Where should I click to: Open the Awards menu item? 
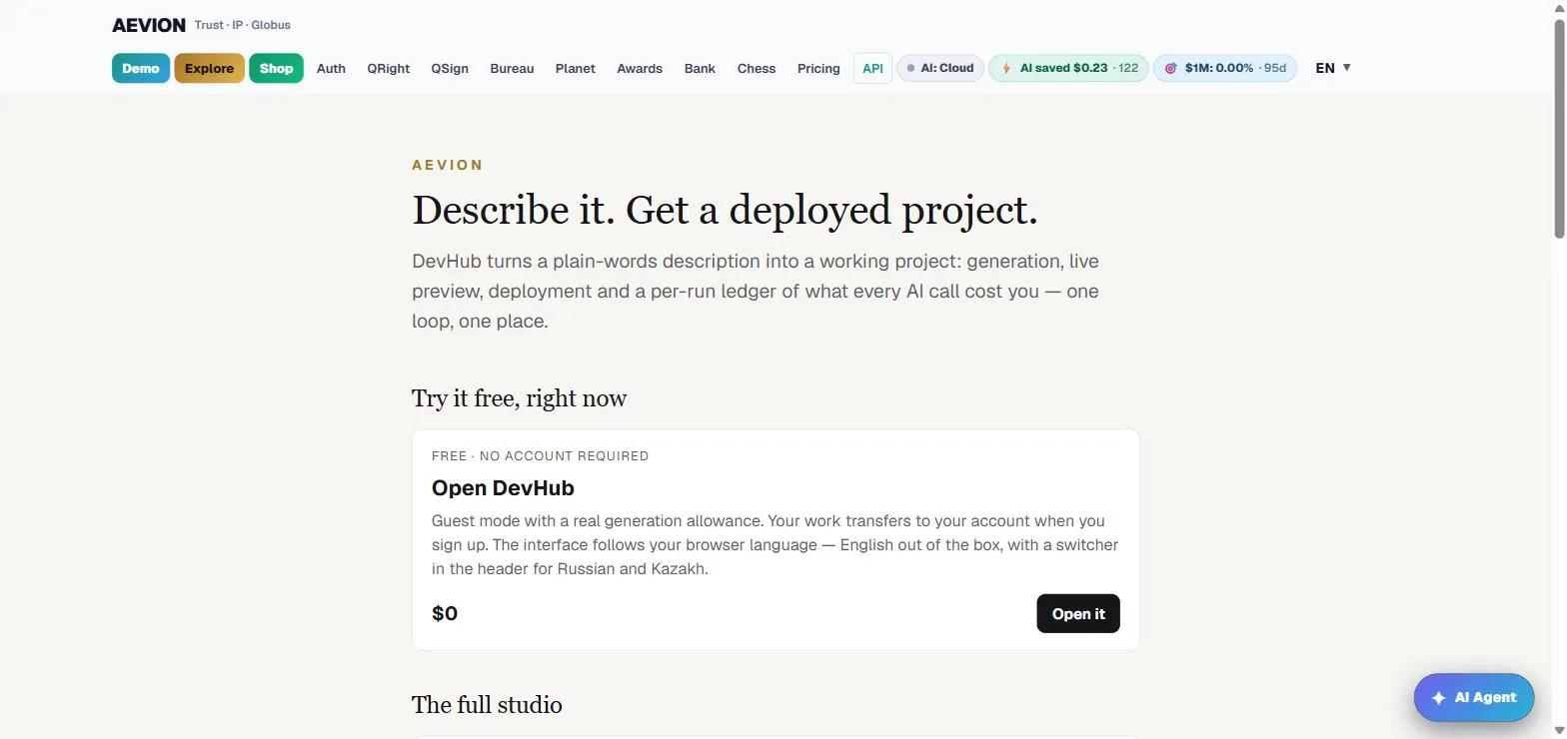click(640, 68)
